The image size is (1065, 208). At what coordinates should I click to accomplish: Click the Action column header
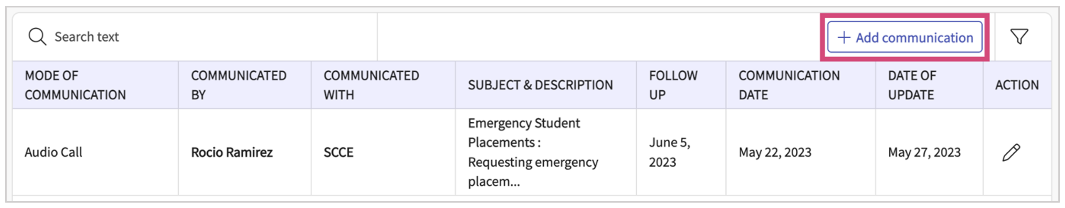coord(1016,85)
